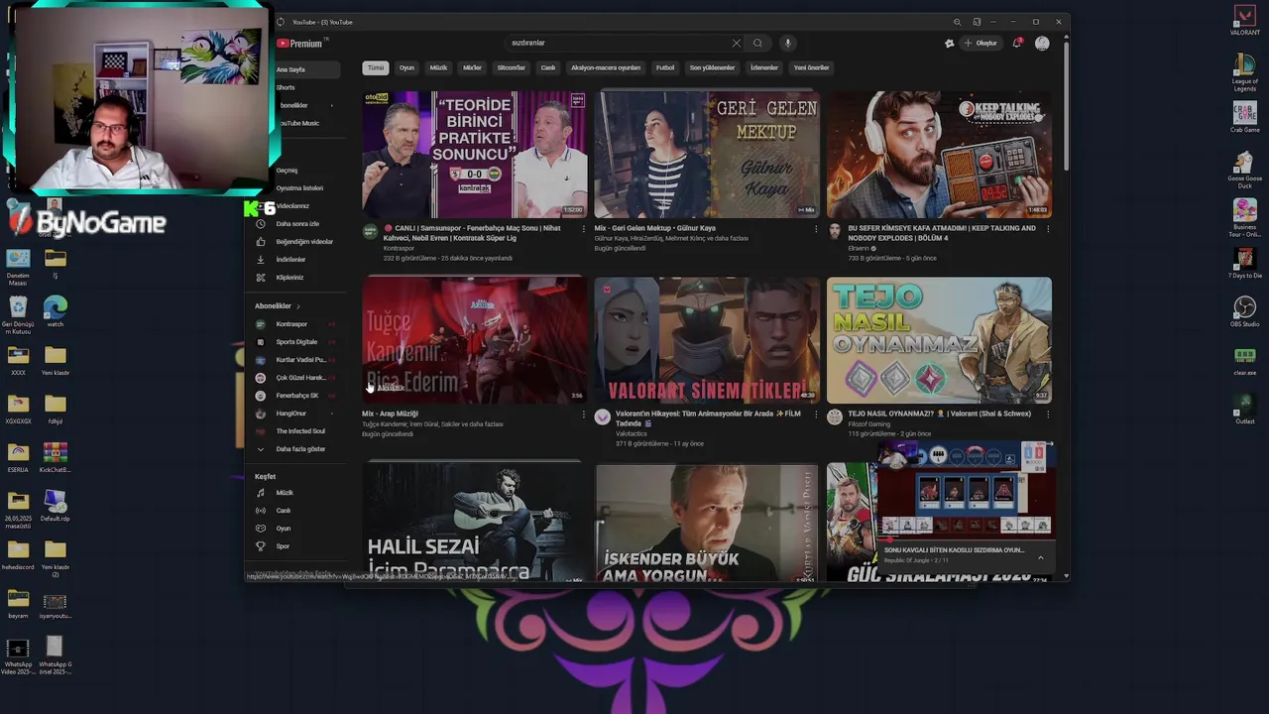Open Daha sonra izle clock icon
1269x714 pixels.
point(261,224)
